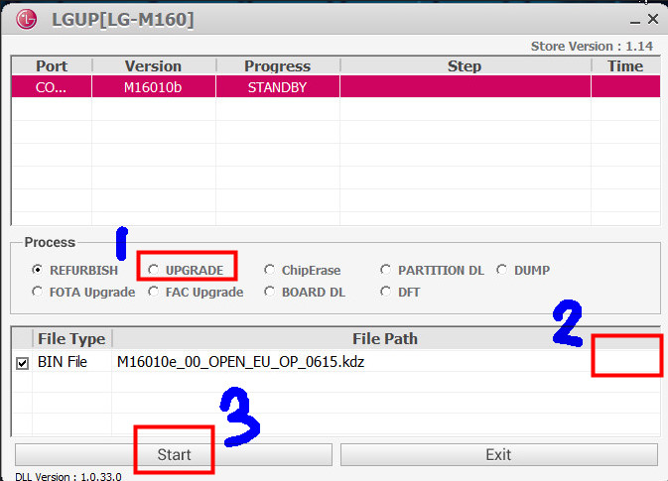The width and height of the screenshot is (668, 481).
Task: Click the Version column header
Action: tap(154, 66)
